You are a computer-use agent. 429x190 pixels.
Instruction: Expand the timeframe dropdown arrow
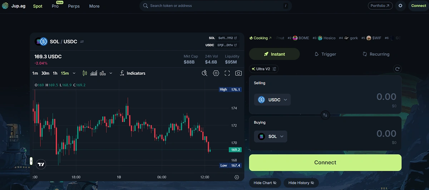click(74, 73)
